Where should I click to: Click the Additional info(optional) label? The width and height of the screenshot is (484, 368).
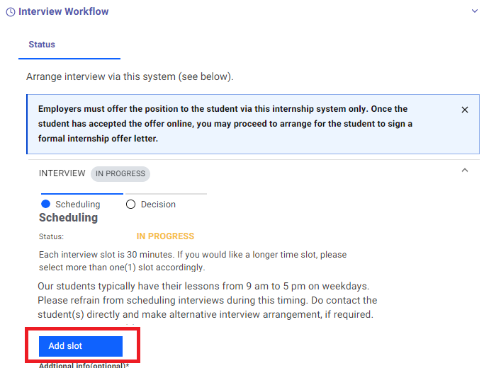click(84, 366)
